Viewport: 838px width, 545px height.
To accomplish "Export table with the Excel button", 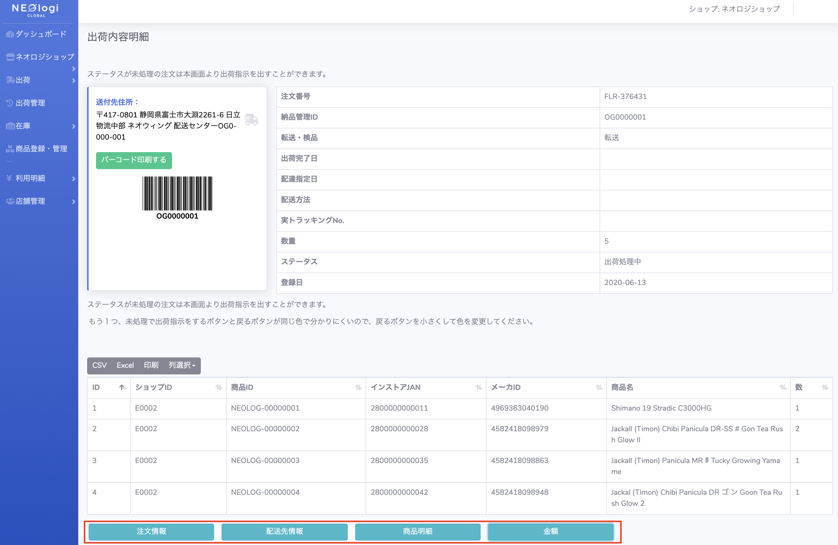I will pyautogui.click(x=125, y=366).
